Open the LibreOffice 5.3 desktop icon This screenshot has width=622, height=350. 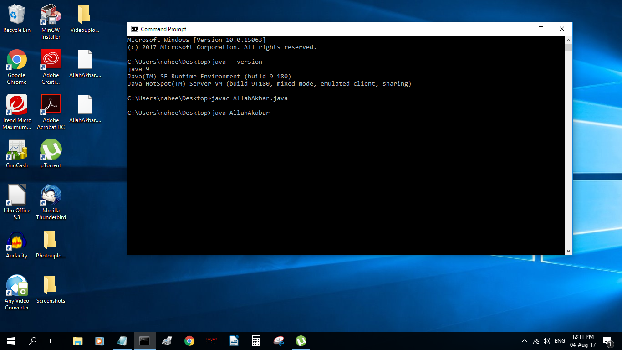(17, 202)
